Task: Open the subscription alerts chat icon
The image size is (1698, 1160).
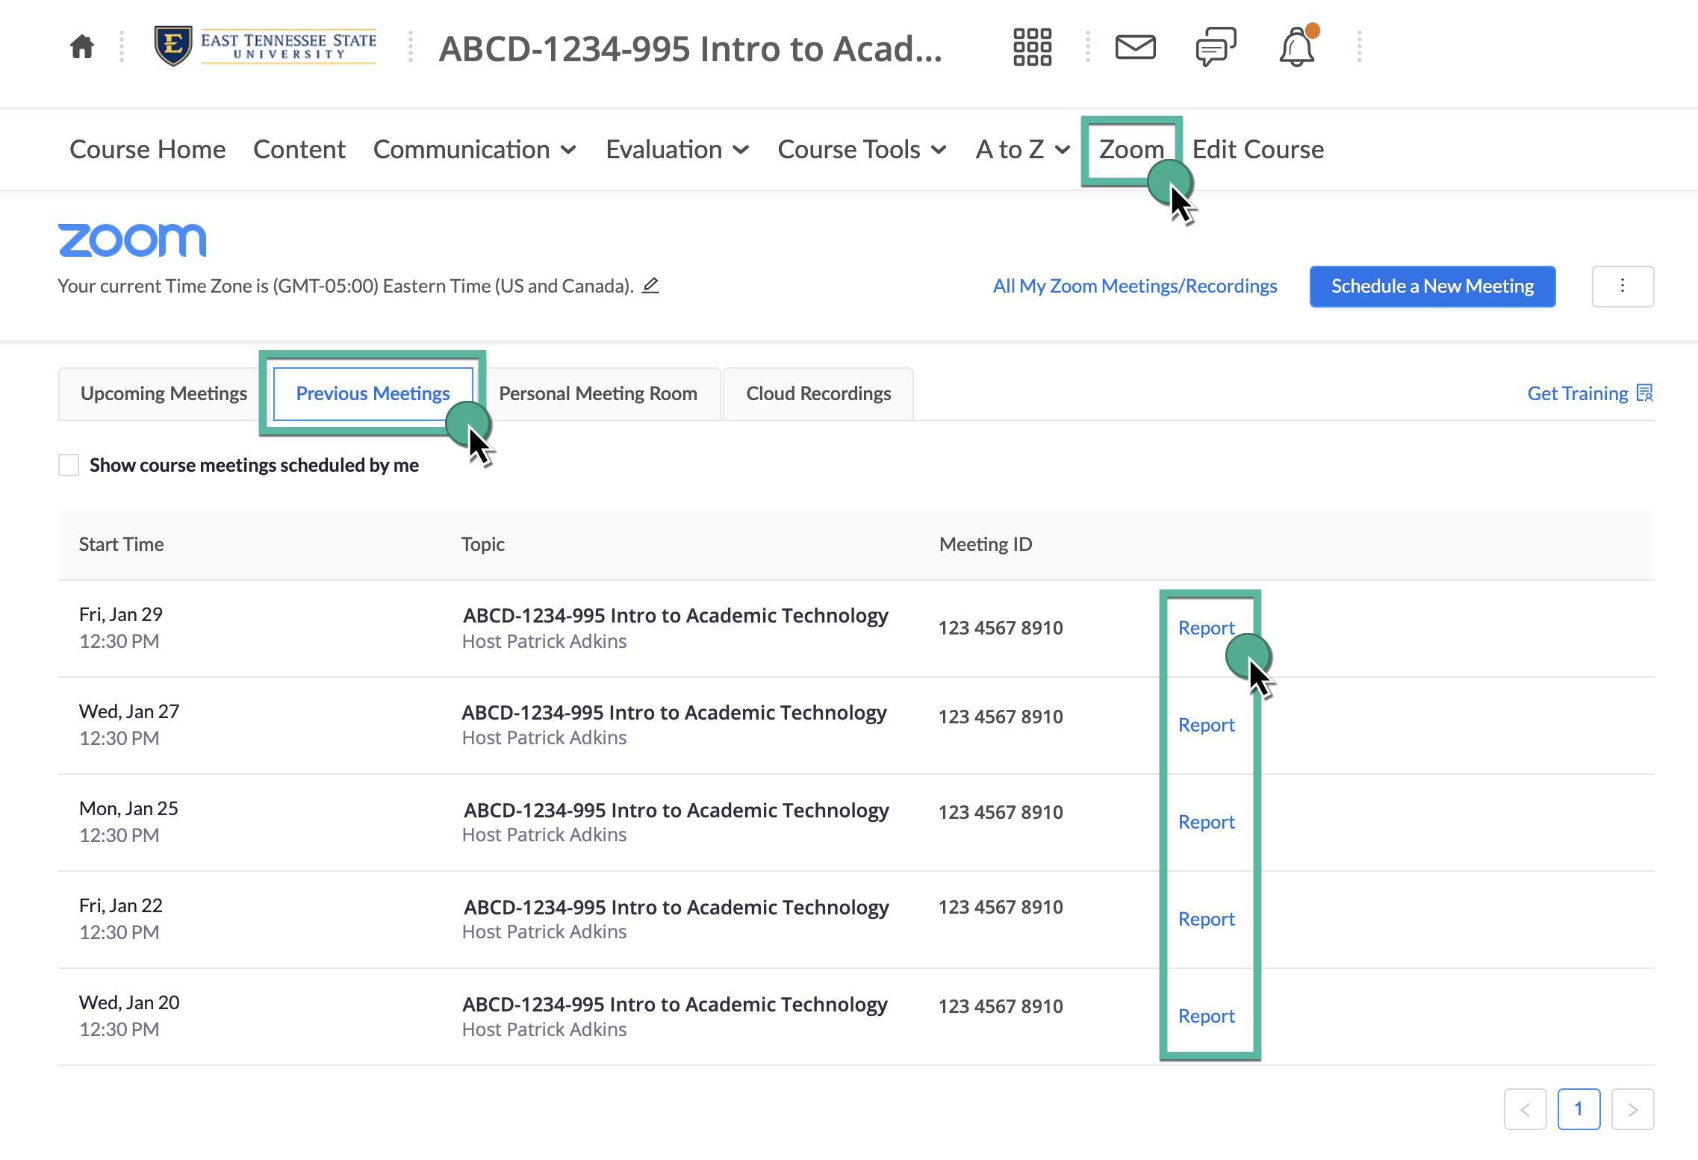Action: pos(1216,47)
